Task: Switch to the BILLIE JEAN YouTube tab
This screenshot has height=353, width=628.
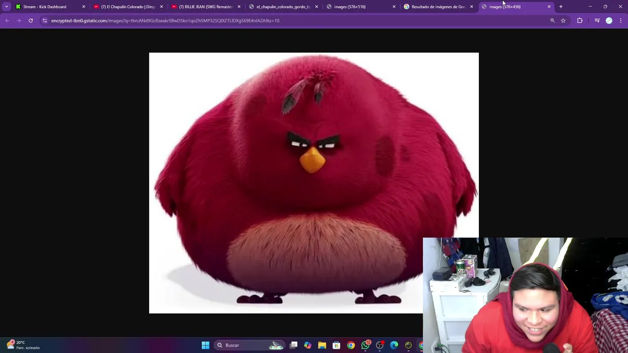Action: tap(206, 7)
